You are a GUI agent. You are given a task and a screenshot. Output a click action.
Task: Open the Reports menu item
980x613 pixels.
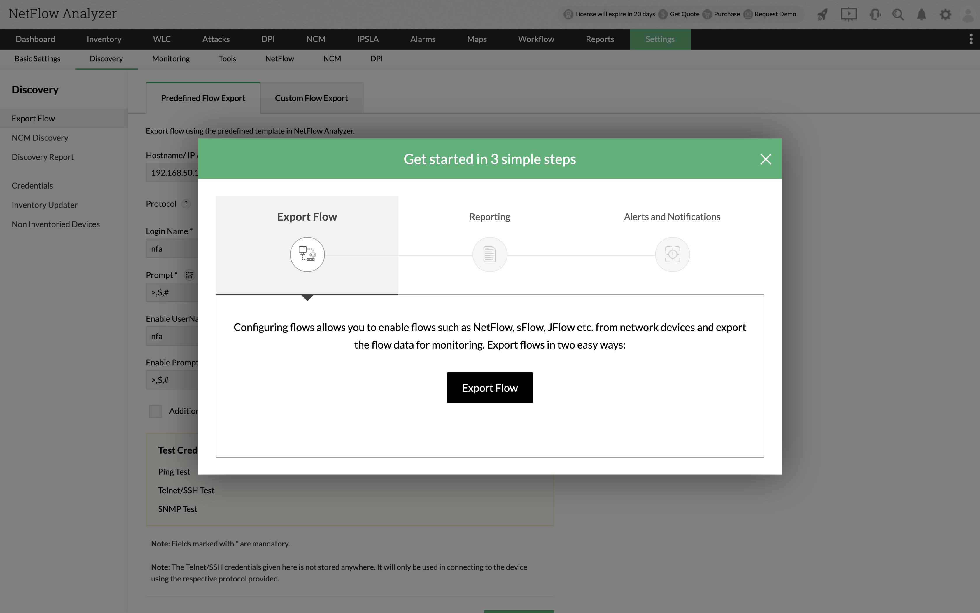(600, 39)
